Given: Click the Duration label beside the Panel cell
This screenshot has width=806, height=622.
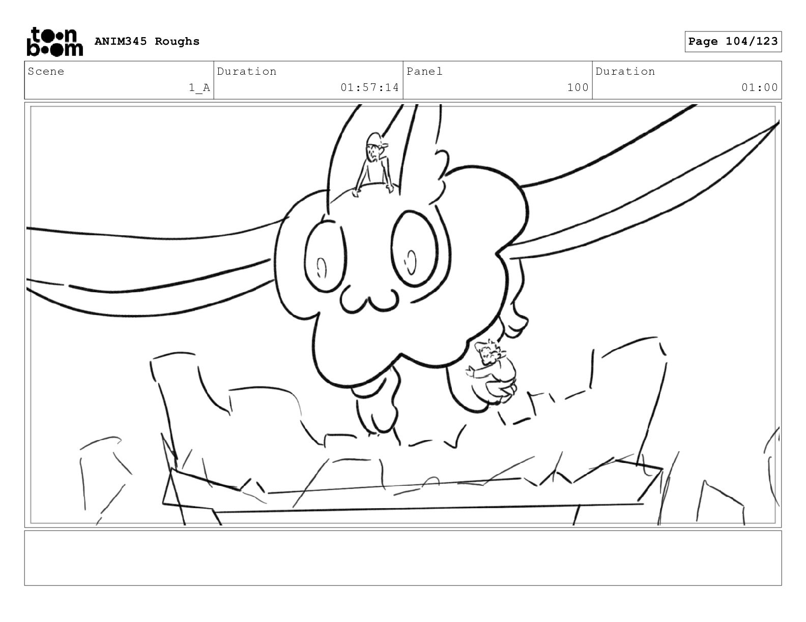Looking at the screenshot, I should (x=625, y=71).
